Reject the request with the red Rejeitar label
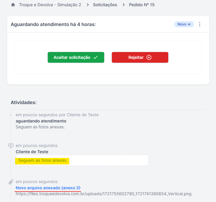 (136, 57)
